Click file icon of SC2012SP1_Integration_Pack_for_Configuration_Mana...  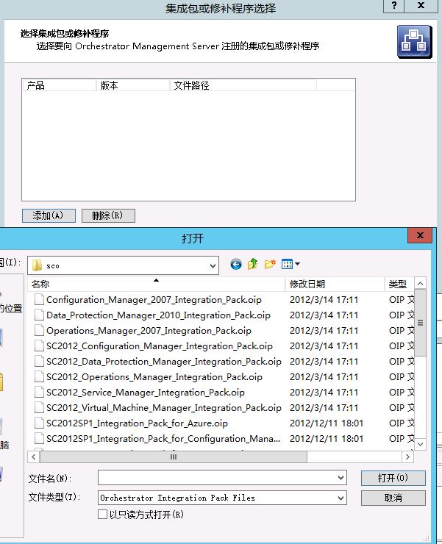(x=39, y=439)
